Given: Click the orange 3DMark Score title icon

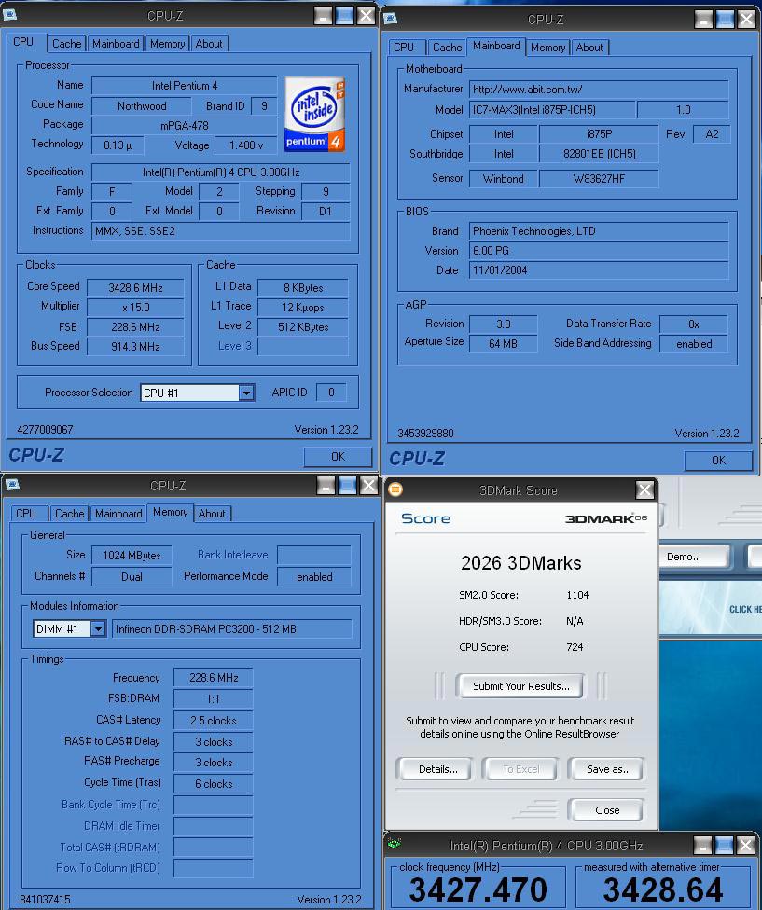Looking at the screenshot, I should 395,489.
